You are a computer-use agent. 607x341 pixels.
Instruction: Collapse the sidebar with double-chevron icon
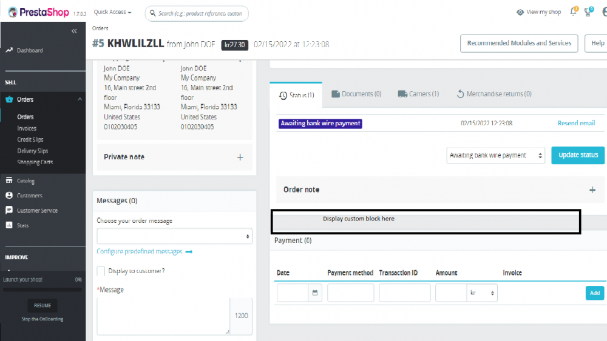(x=74, y=31)
